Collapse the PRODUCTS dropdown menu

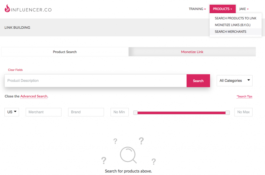click(222, 9)
